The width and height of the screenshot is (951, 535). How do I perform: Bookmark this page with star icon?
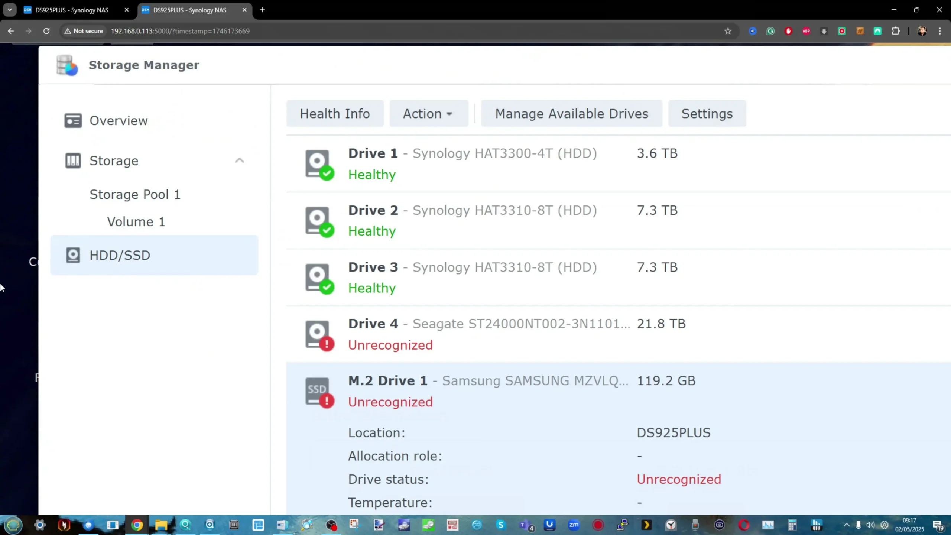click(728, 31)
